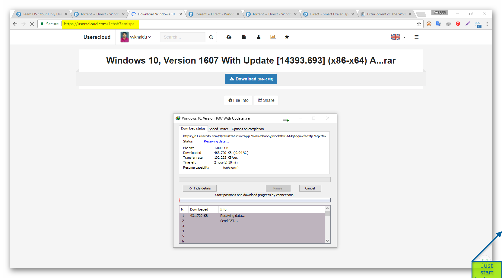This screenshot has width=502, height=278.
Task: Click the '102.222 KB/sec' transfer rate value
Action: click(x=226, y=158)
